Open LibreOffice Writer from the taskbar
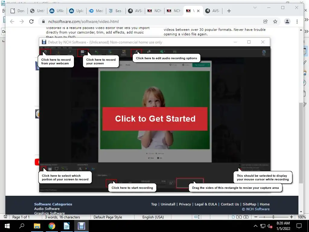309x232 pixels. pyautogui.click(x=67, y=226)
